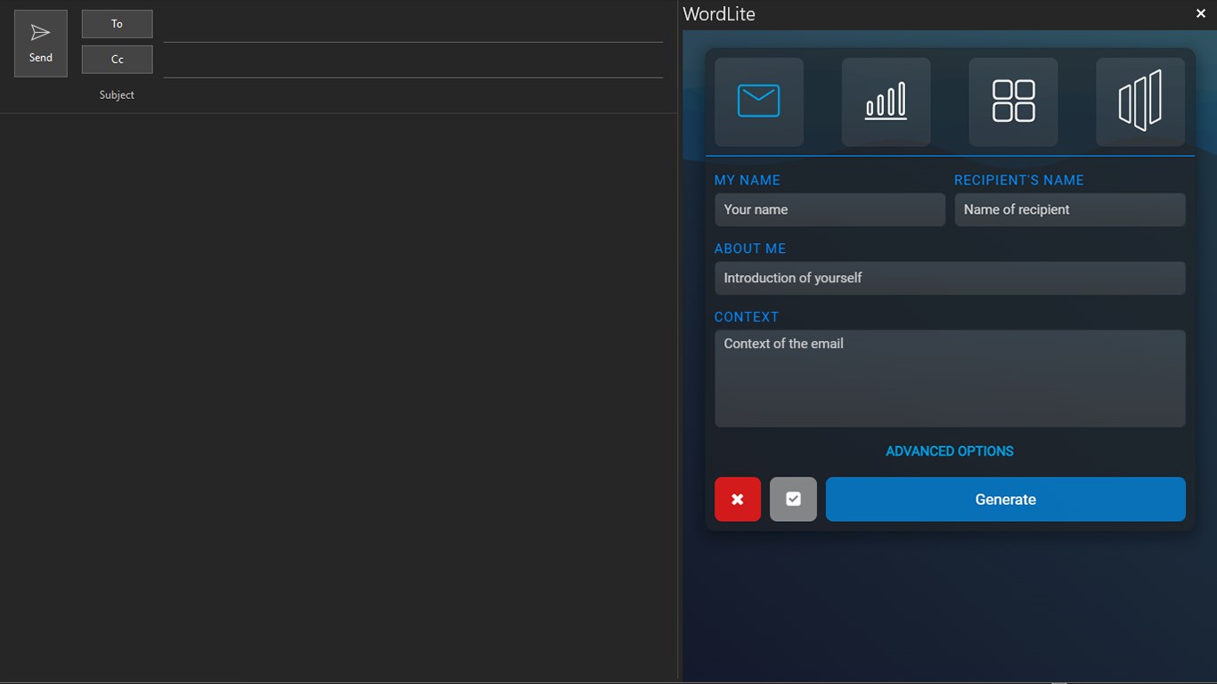The width and height of the screenshot is (1217, 684).
Task: Open the email envelope tab in WordLite
Action: coord(759,102)
